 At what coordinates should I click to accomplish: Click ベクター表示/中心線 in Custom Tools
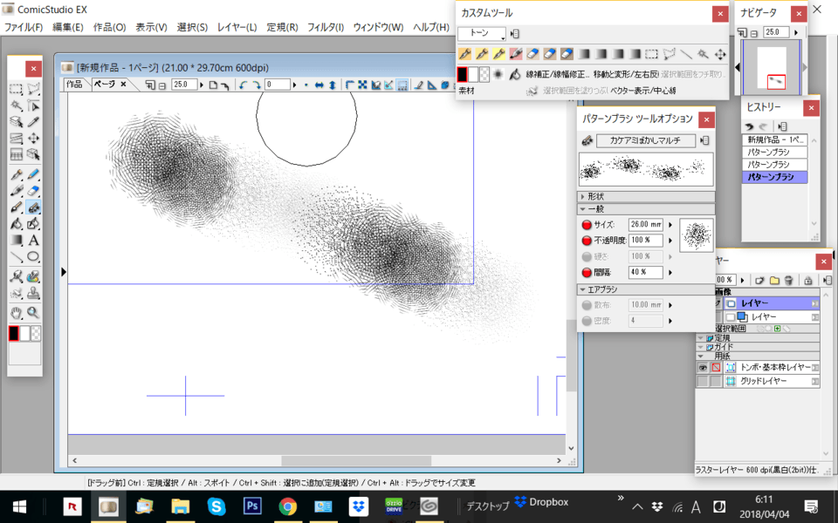[x=643, y=91]
